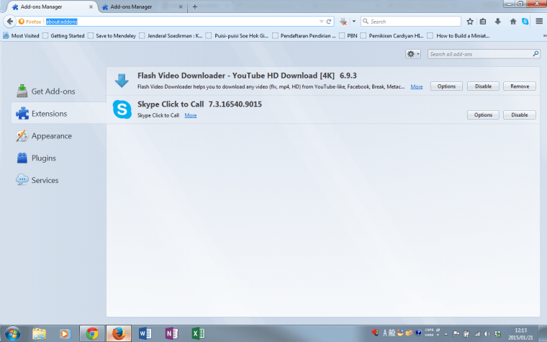Image resolution: width=547 pixels, height=342 pixels.
Task: Click the Flash Video Downloader arrow icon
Action: point(122,81)
